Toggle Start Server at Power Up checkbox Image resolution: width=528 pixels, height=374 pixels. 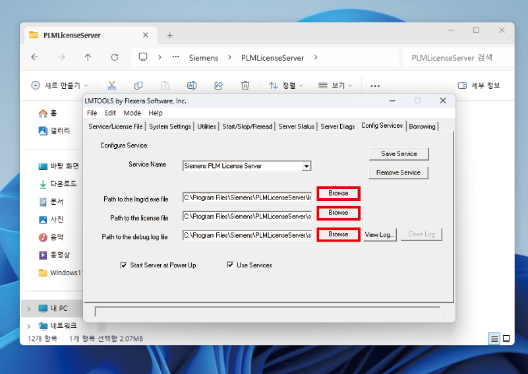(x=123, y=265)
